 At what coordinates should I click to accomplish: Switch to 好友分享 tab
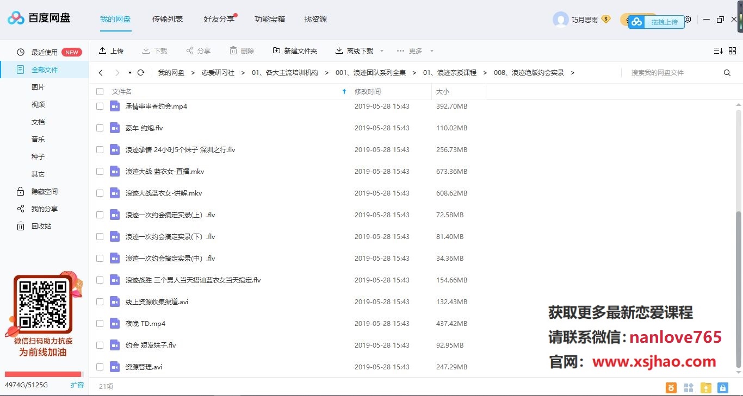(219, 19)
